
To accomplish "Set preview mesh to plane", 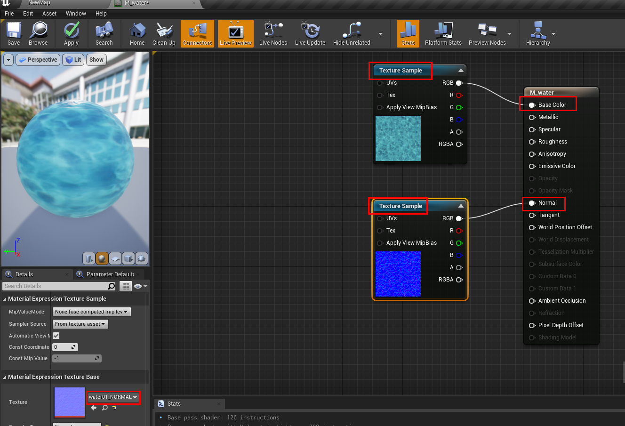I will pos(115,258).
